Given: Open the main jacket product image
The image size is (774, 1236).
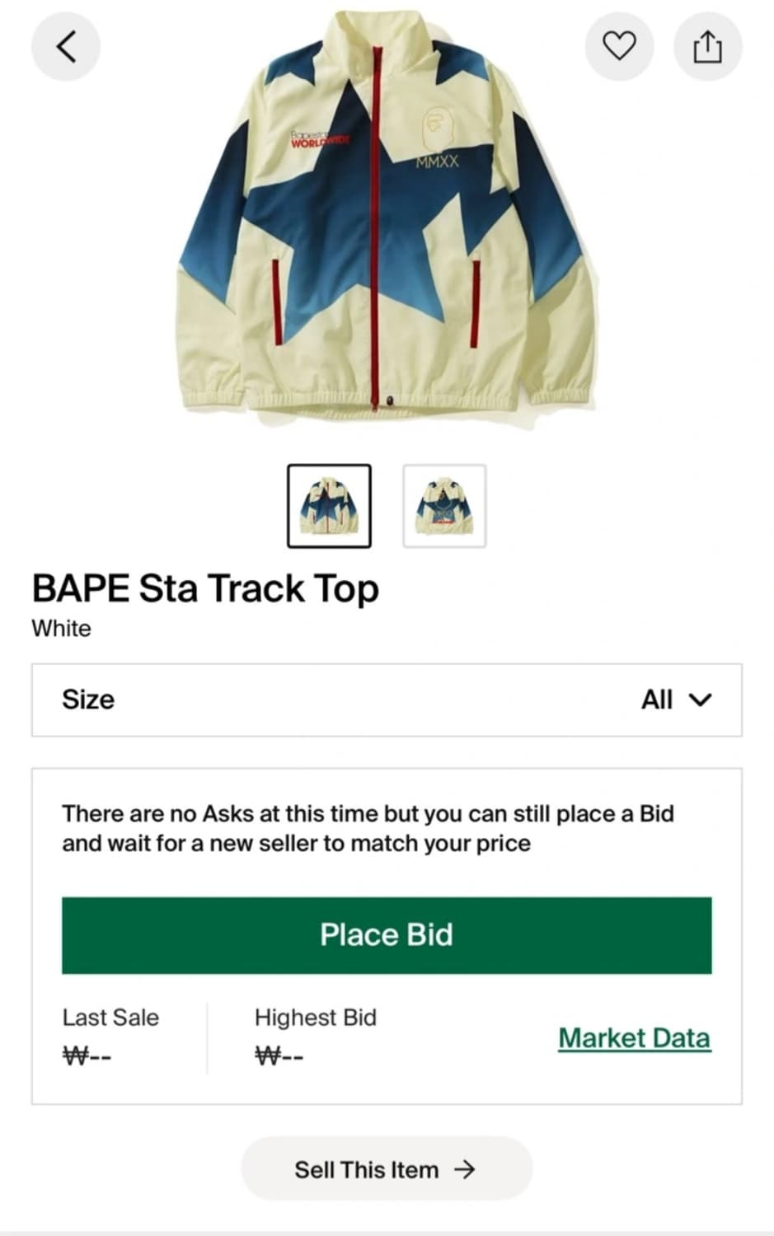Looking at the screenshot, I should click(387, 214).
